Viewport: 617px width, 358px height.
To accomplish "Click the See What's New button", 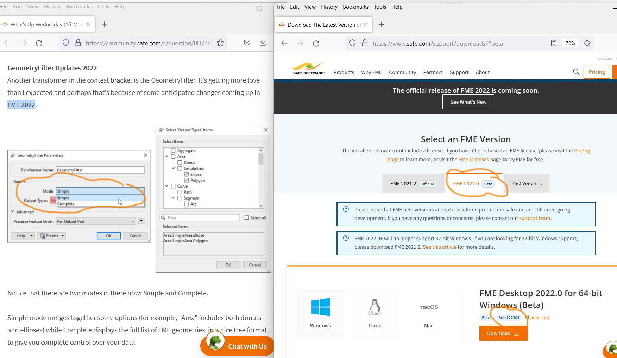I will click(468, 102).
